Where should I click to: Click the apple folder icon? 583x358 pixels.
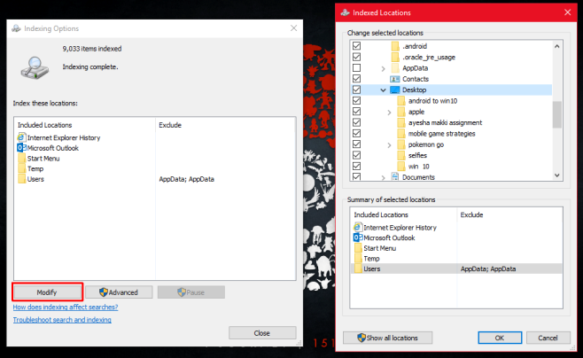[x=400, y=112]
